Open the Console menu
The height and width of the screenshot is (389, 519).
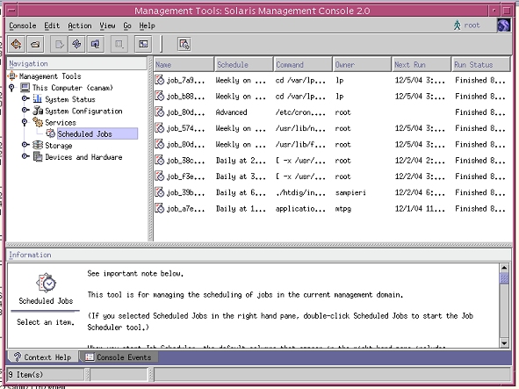[23, 25]
